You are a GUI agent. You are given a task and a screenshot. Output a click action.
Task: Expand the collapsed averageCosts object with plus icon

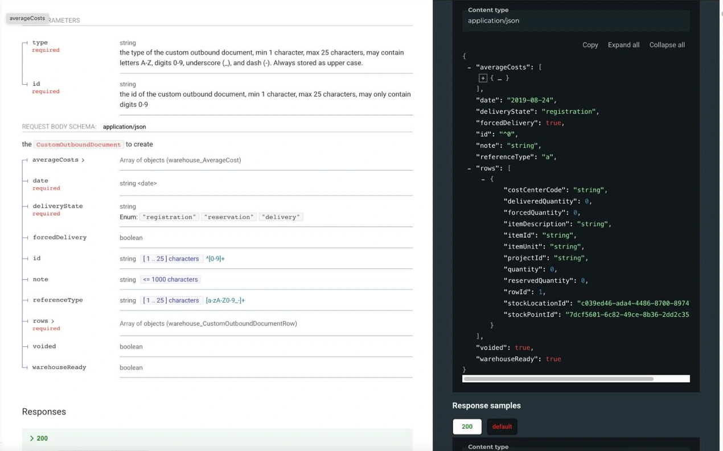(x=483, y=78)
